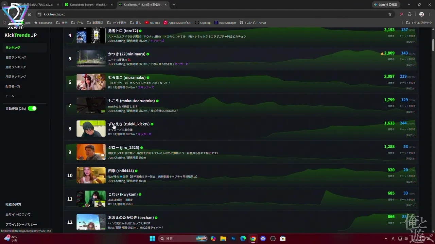Open ジロー (jiro_2525) stream thumbnail
435x244 pixels.
pos(91,152)
